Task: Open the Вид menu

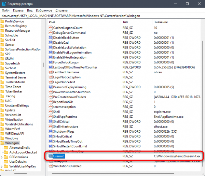Action: tap(30, 11)
